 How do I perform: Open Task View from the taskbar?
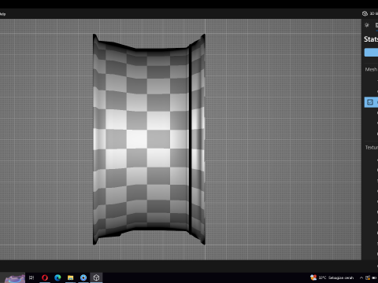click(31, 277)
